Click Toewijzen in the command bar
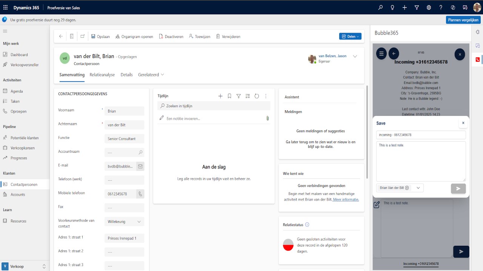 pyautogui.click(x=200, y=37)
